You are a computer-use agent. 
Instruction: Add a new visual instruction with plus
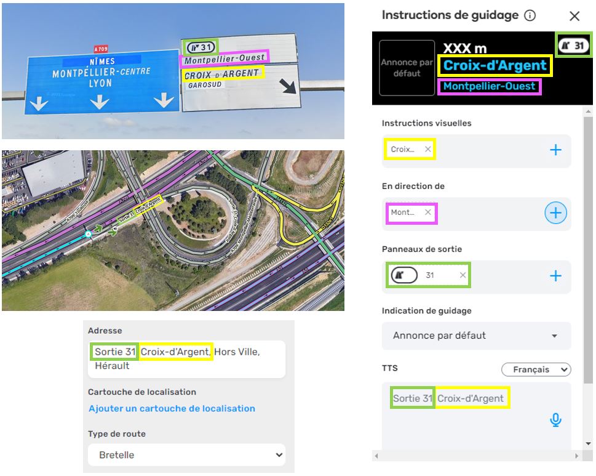[555, 150]
